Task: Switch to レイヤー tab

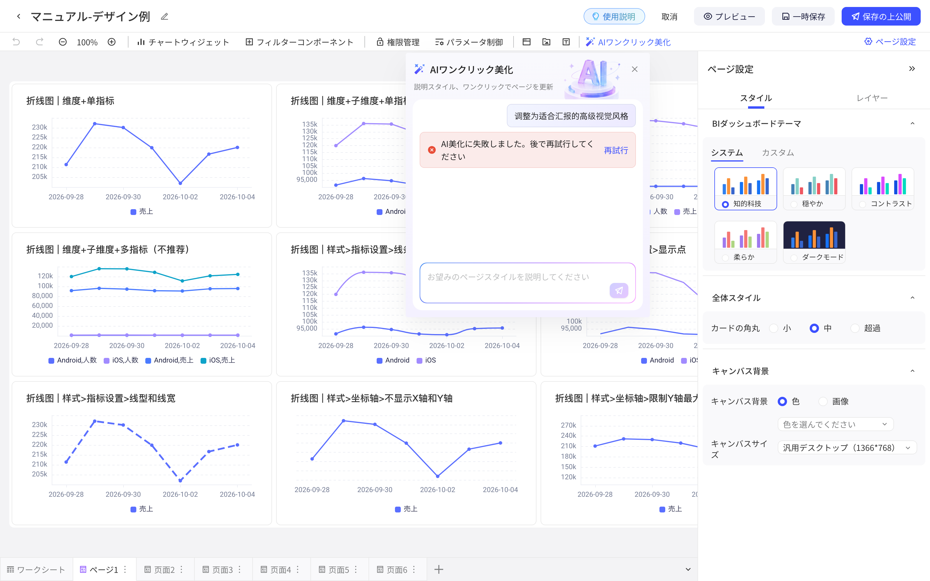Action: 872,98
